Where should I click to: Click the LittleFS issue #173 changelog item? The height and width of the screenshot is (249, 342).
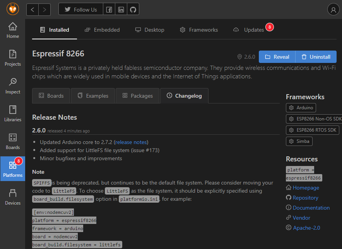coord(100,151)
